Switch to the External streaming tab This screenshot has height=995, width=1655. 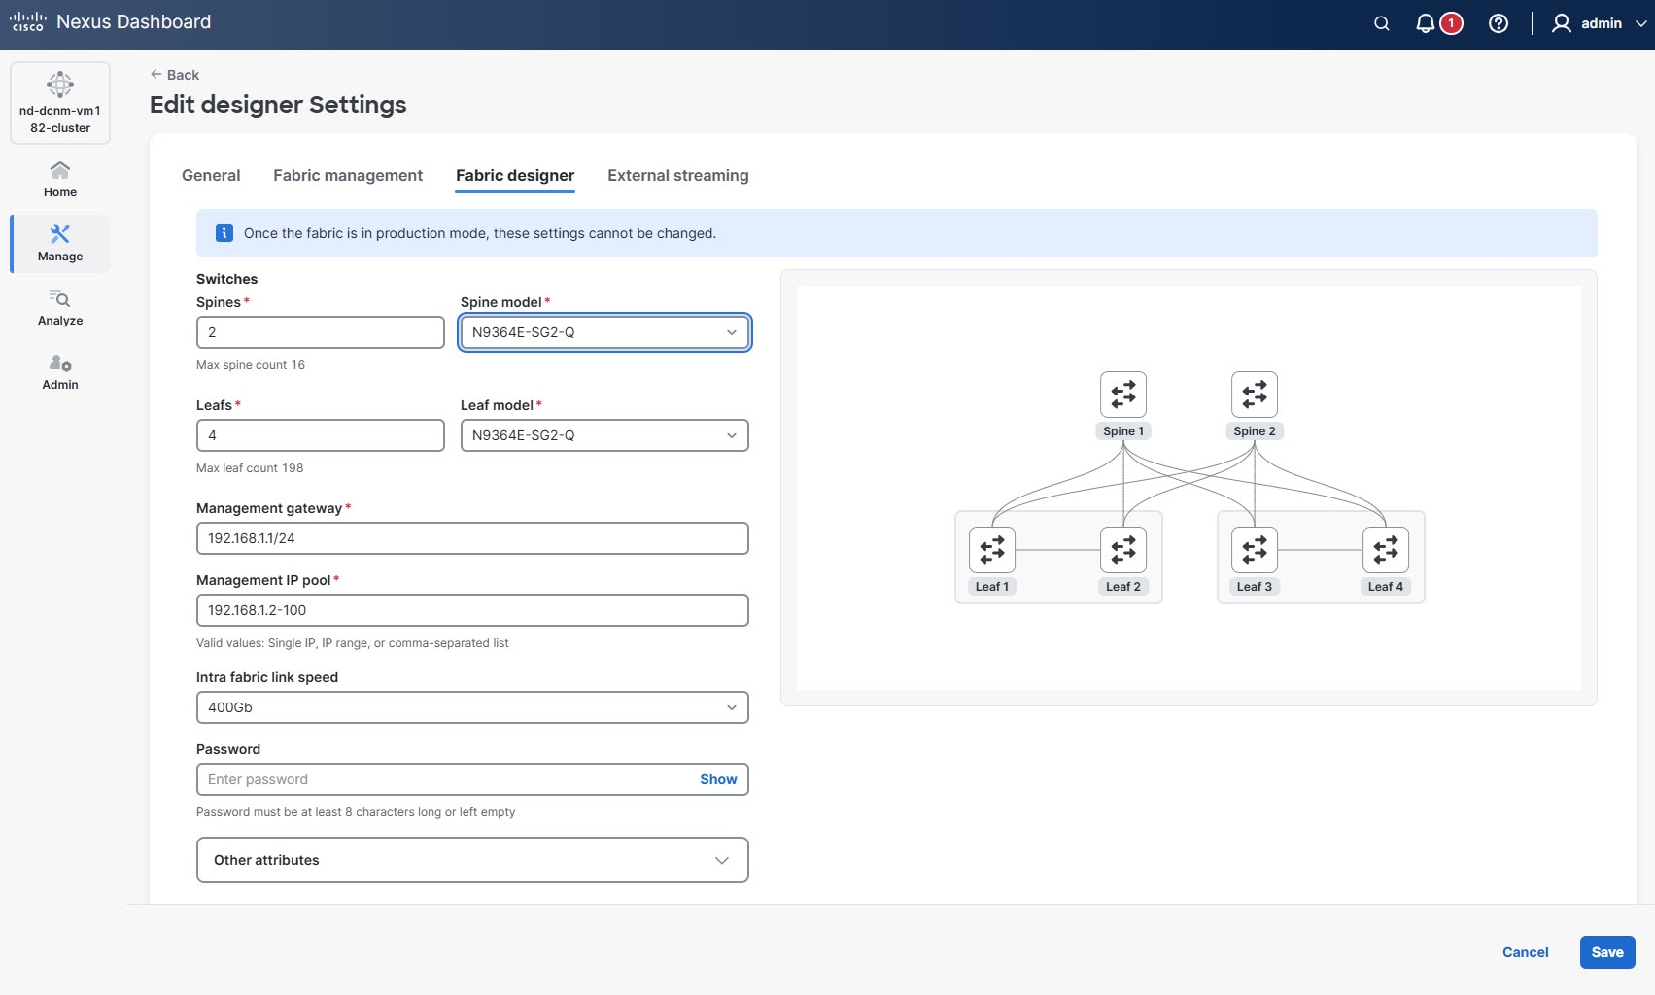click(x=678, y=175)
